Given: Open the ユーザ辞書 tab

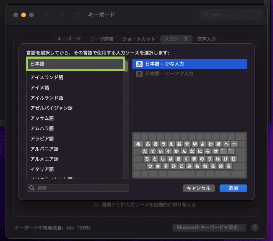Looking at the screenshot, I should point(102,39).
